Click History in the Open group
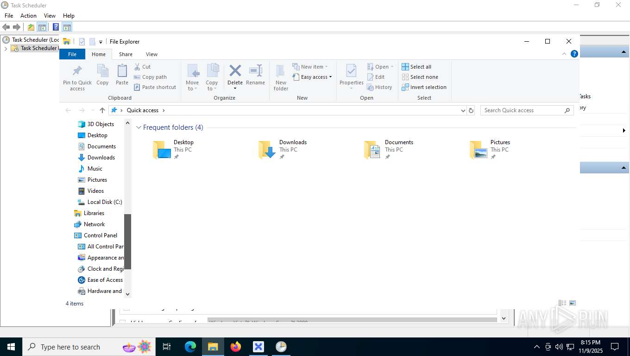The image size is (630, 356). [x=379, y=87]
